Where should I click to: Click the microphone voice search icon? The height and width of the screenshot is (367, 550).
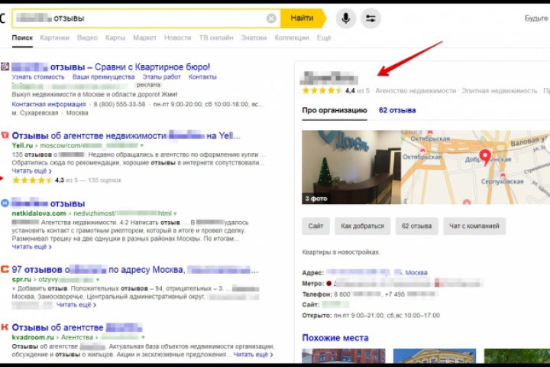tap(346, 18)
